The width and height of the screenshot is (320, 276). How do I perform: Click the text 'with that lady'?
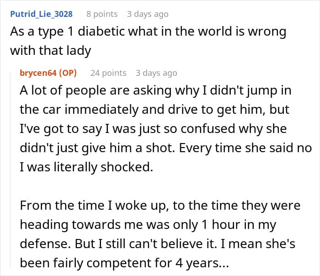point(51,50)
